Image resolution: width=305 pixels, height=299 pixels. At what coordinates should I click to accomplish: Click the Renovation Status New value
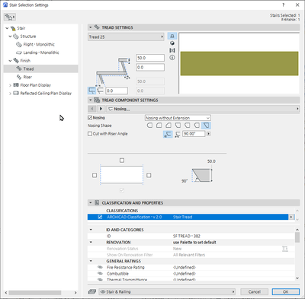177,249
